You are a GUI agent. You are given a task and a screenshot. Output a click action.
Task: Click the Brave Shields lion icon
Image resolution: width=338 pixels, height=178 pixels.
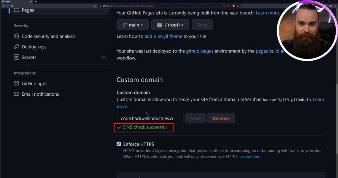tap(234, 6)
